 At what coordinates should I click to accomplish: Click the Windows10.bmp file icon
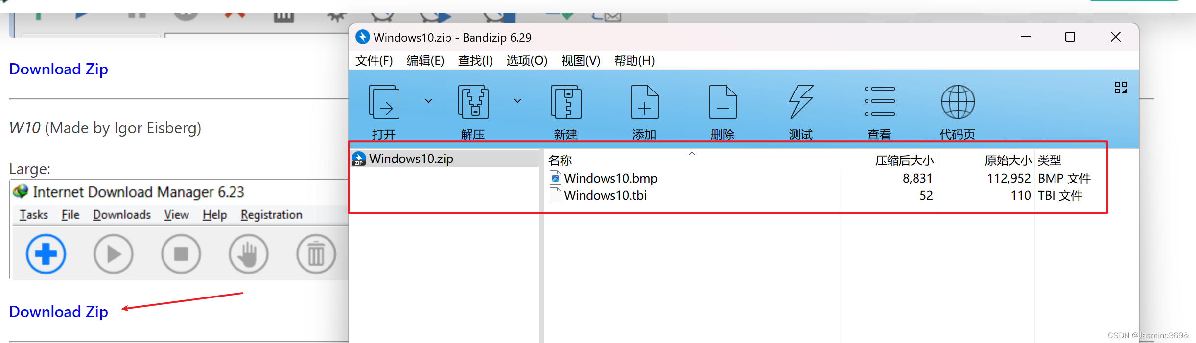click(x=555, y=178)
